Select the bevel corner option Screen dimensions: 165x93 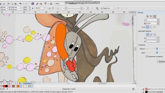click(x=155, y=27)
